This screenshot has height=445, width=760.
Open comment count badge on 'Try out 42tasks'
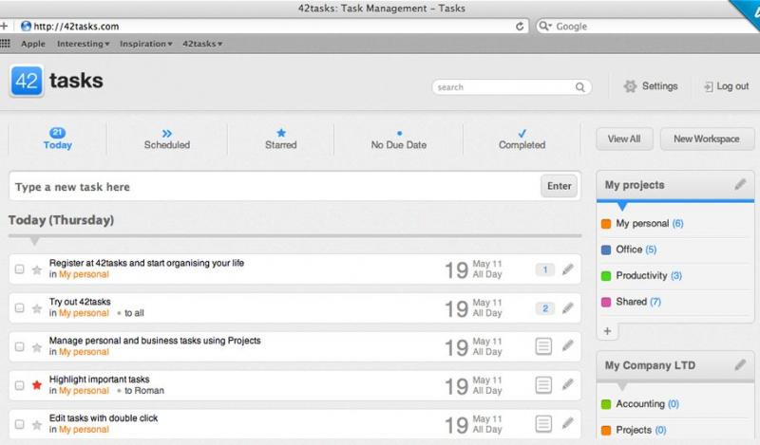coord(544,308)
